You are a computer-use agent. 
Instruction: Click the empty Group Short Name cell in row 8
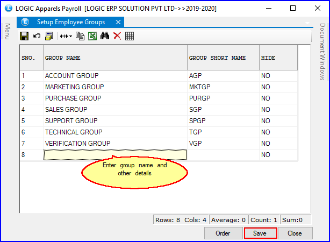(x=223, y=155)
